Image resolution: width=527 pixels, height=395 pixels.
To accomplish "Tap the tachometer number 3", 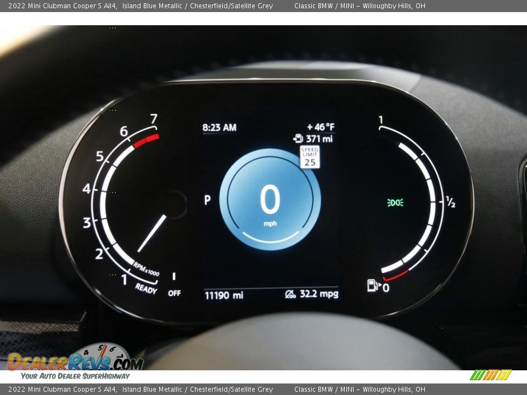I will pos(87,222).
